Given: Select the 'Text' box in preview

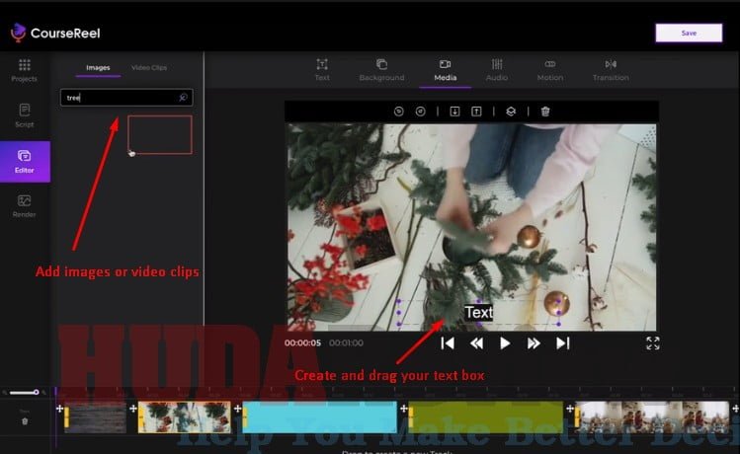Looking at the screenshot, I should pos(479,313).
